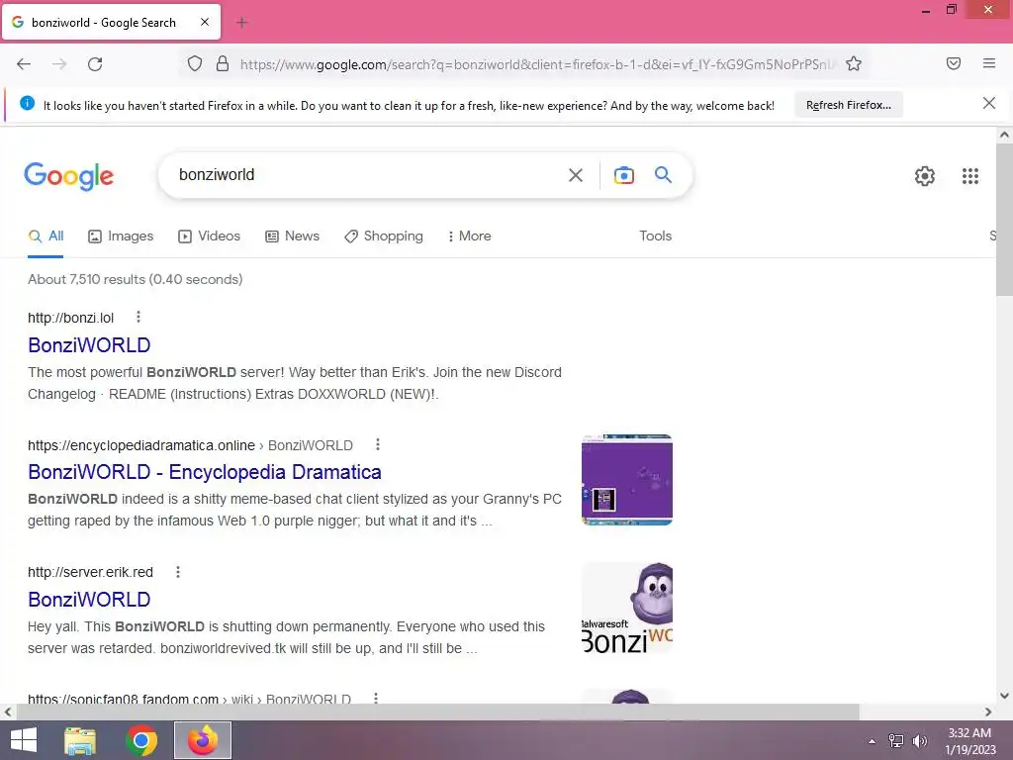Click the Refresh Firefox button

848,105
